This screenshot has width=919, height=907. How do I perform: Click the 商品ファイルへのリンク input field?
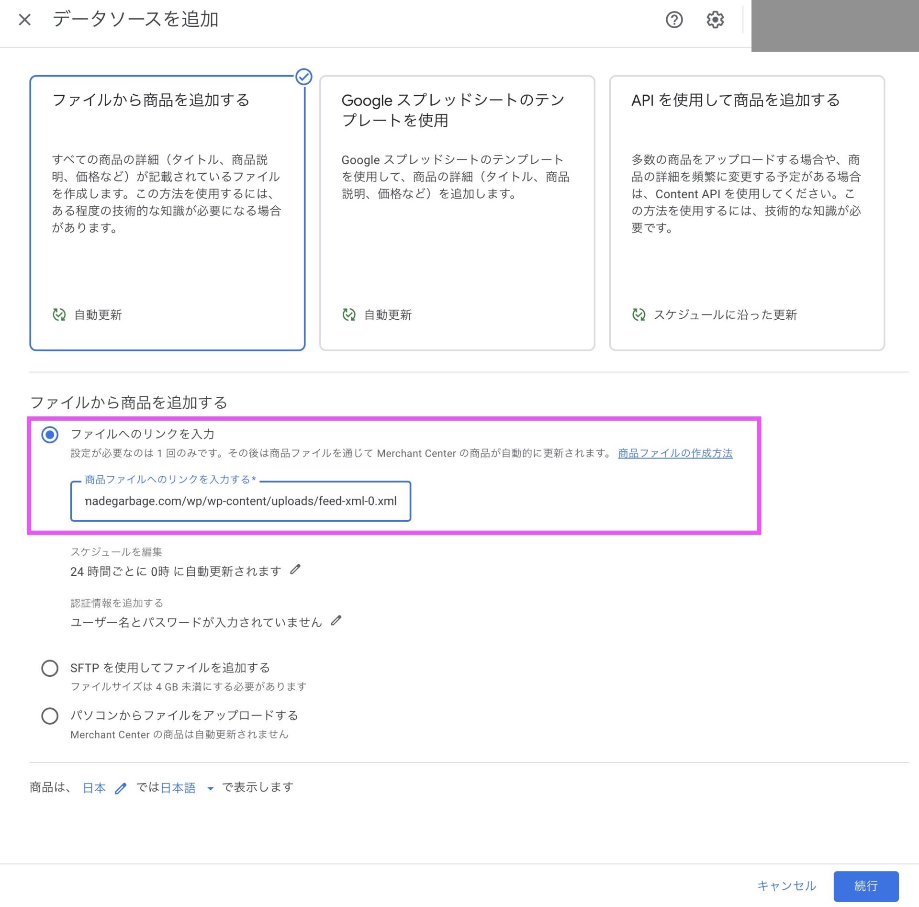(x=241, y=501)
